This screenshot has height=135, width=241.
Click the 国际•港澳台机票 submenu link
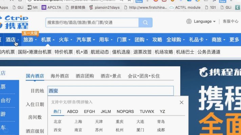[35, 52]
